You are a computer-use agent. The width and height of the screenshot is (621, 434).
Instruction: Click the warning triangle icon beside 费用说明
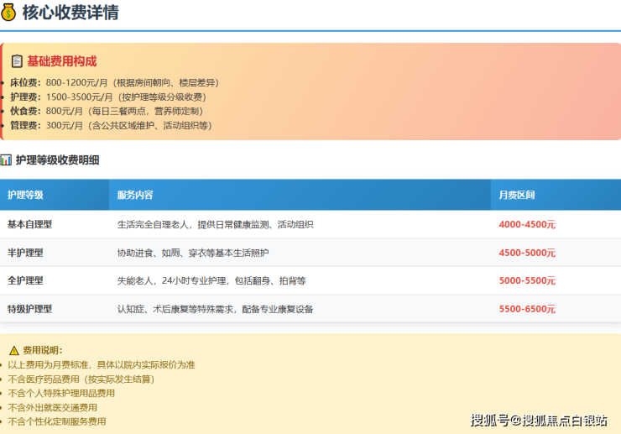coord(13,350)
